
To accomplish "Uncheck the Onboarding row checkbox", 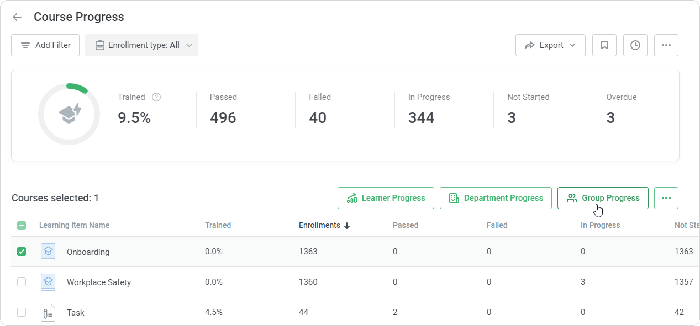I will coord(22,252).
